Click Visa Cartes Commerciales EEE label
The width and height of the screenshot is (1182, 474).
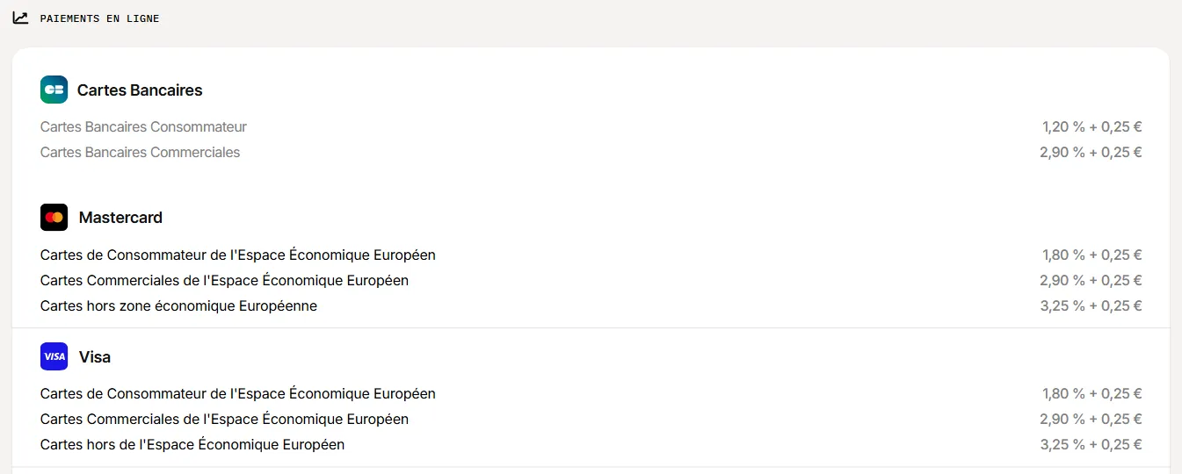pyautogui.click(x=224, y=420)
